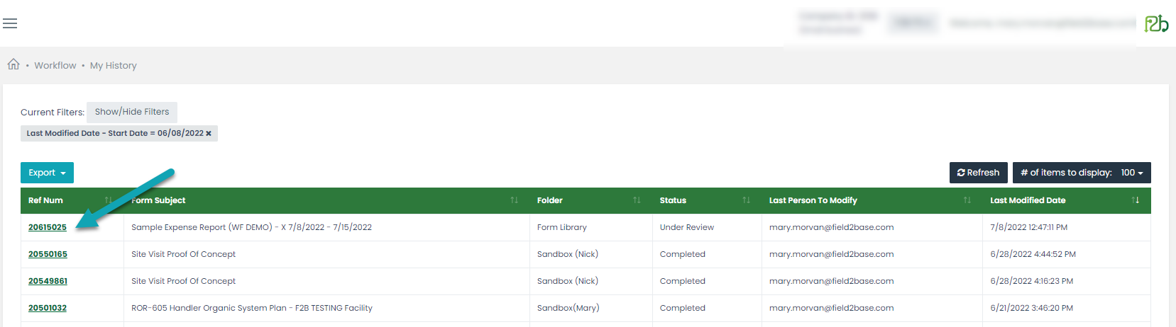Sort by Last Person To Modify arrows

click(x=967, y=200)
